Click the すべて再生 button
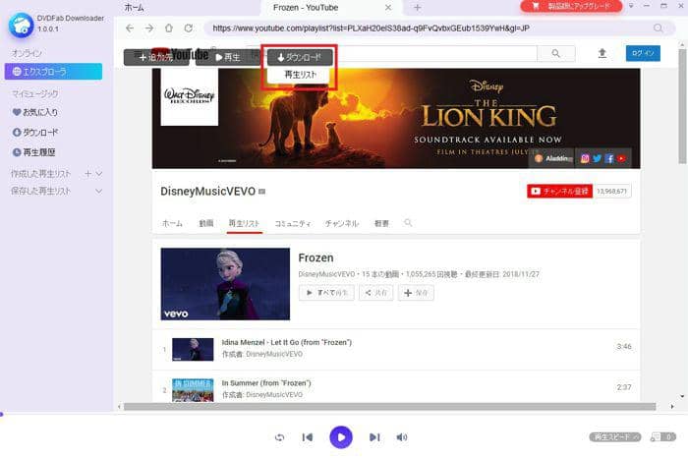This screenshot has width=688, height=458. [x=326, y=293]
